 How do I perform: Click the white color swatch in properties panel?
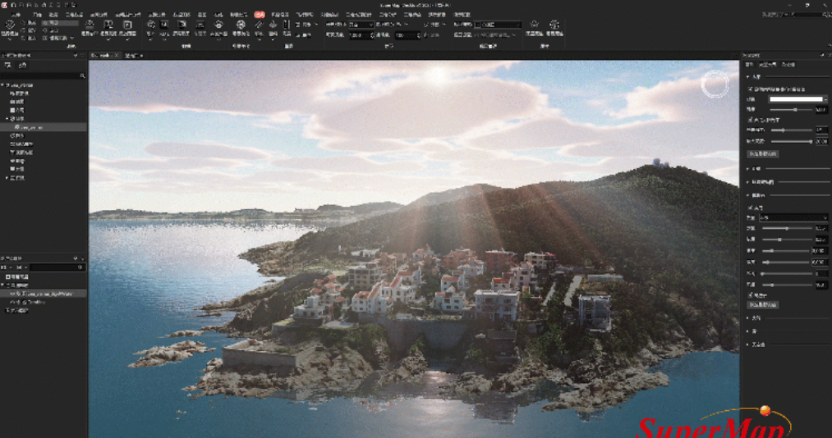coord(795,99)
